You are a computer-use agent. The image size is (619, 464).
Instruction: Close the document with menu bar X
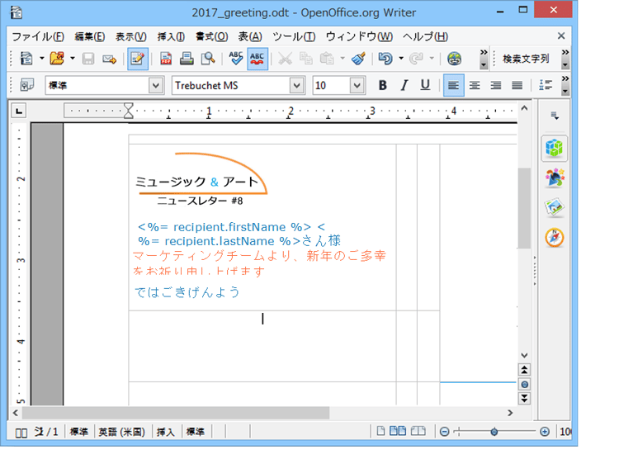tap(561, 36)
